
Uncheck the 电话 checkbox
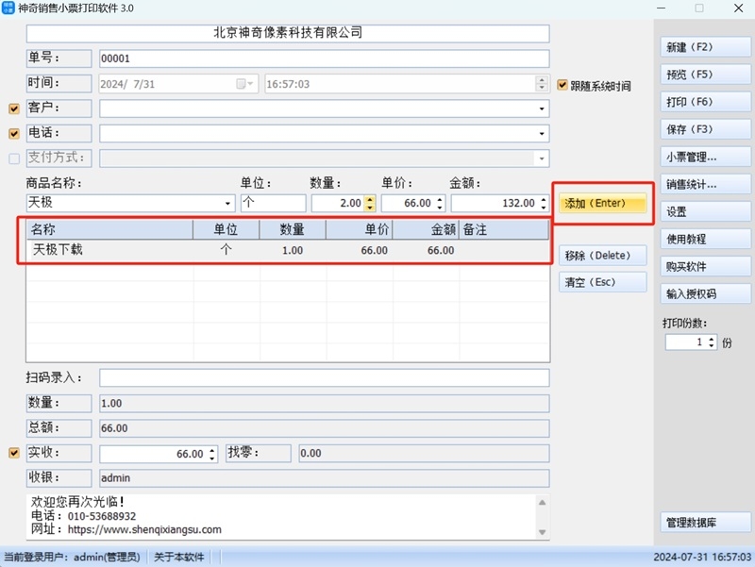pos(14,133)
